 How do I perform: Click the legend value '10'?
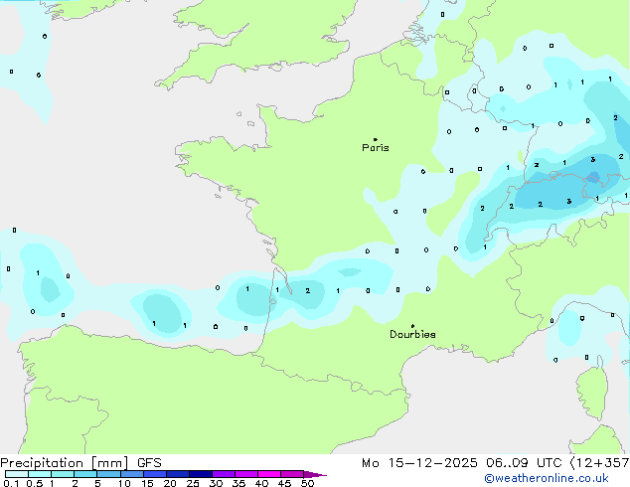point(124,483)
